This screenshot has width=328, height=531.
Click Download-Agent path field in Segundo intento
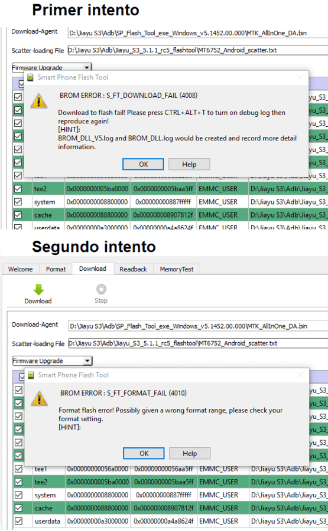point(198,326)
